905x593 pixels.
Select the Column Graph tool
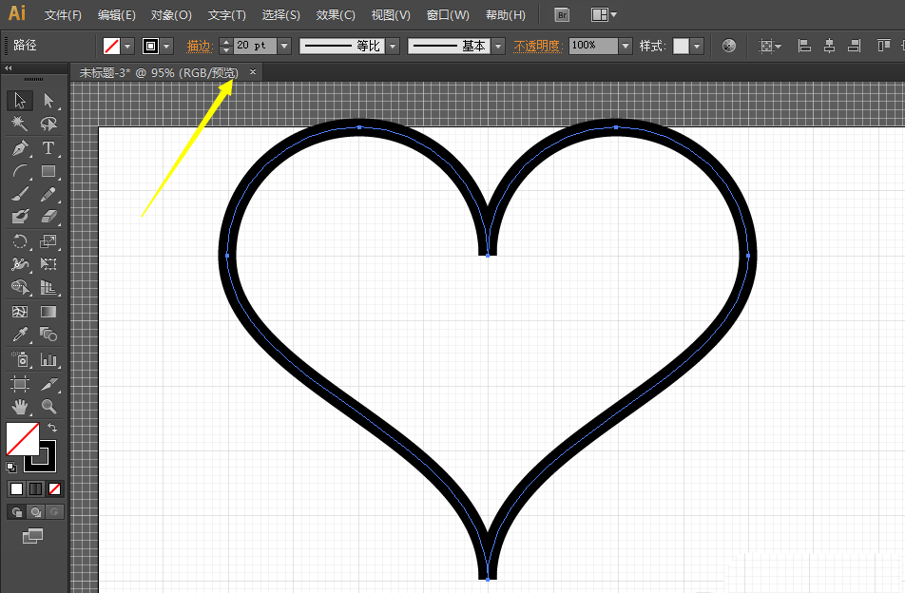(x=48, y=359)
